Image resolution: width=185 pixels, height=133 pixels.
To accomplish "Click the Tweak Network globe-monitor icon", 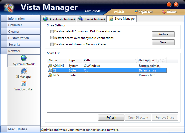I will pyautogui.click(x=81, y=19).
